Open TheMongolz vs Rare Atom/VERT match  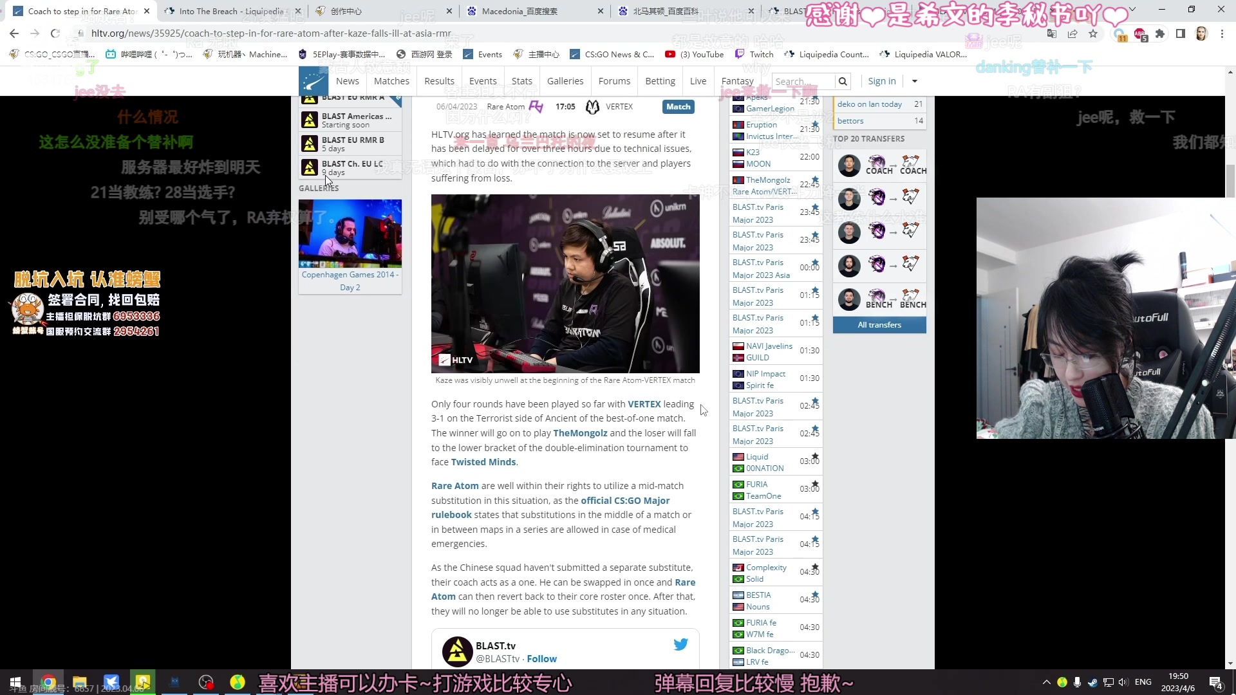point(776,186)
